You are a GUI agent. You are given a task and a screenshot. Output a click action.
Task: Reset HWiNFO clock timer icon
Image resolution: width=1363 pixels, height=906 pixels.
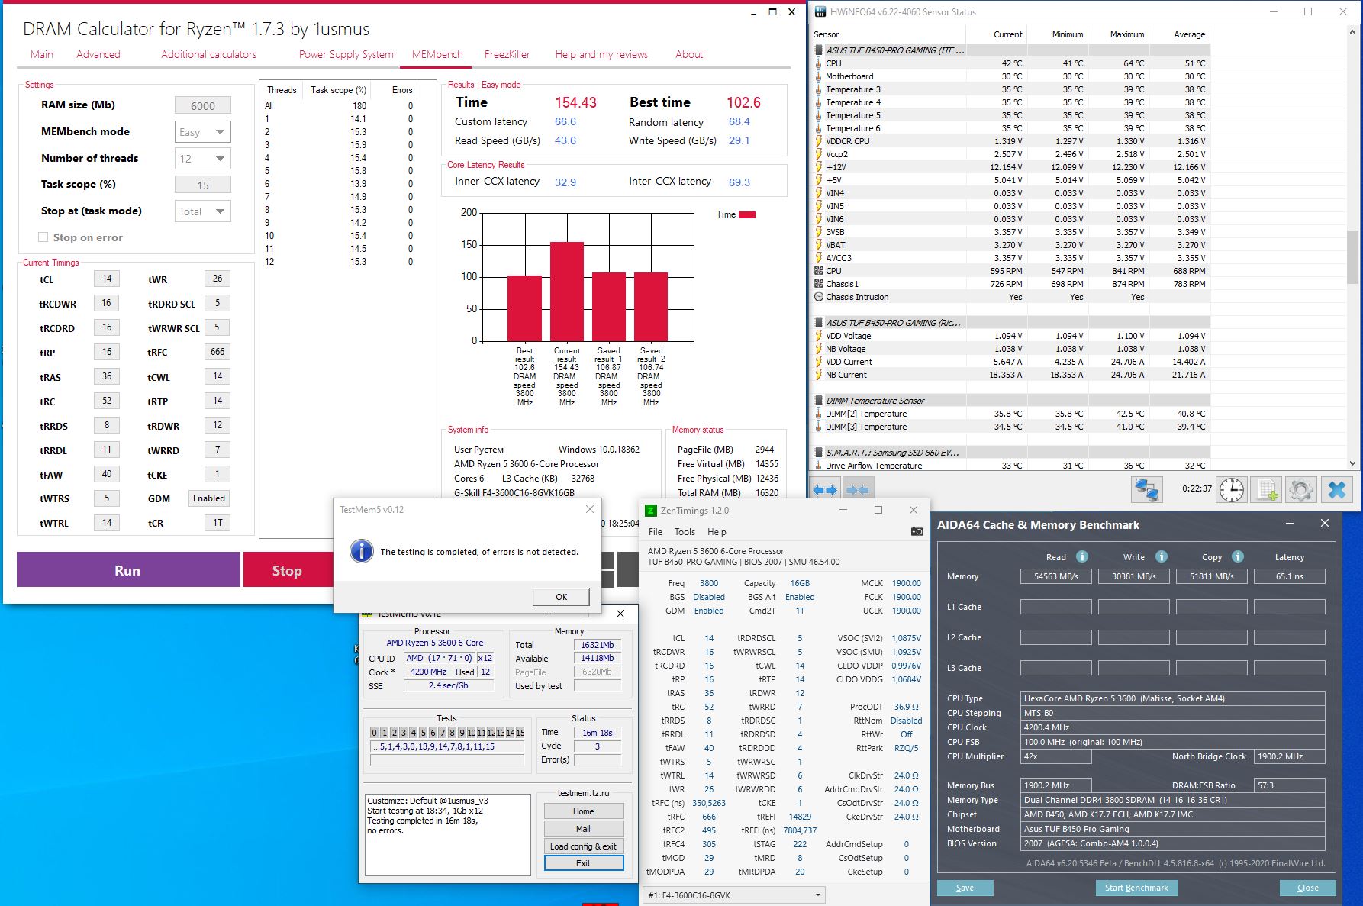click(x=1232, y=489)
